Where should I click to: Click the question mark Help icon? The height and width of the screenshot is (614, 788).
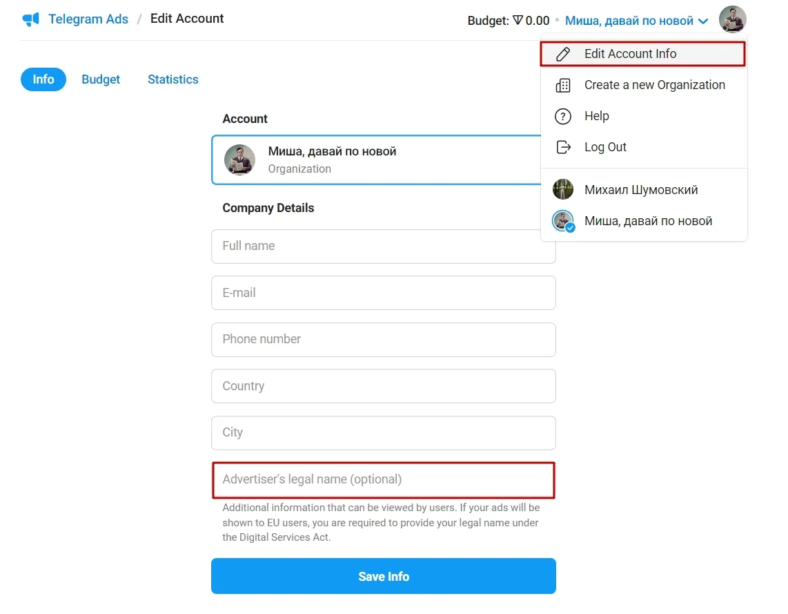coord(563,116)
